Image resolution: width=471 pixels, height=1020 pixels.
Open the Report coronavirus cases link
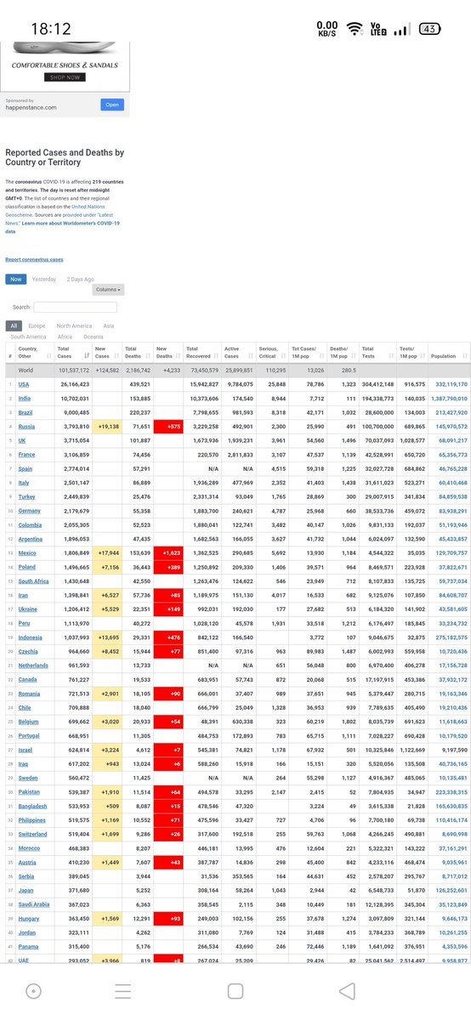34,259
